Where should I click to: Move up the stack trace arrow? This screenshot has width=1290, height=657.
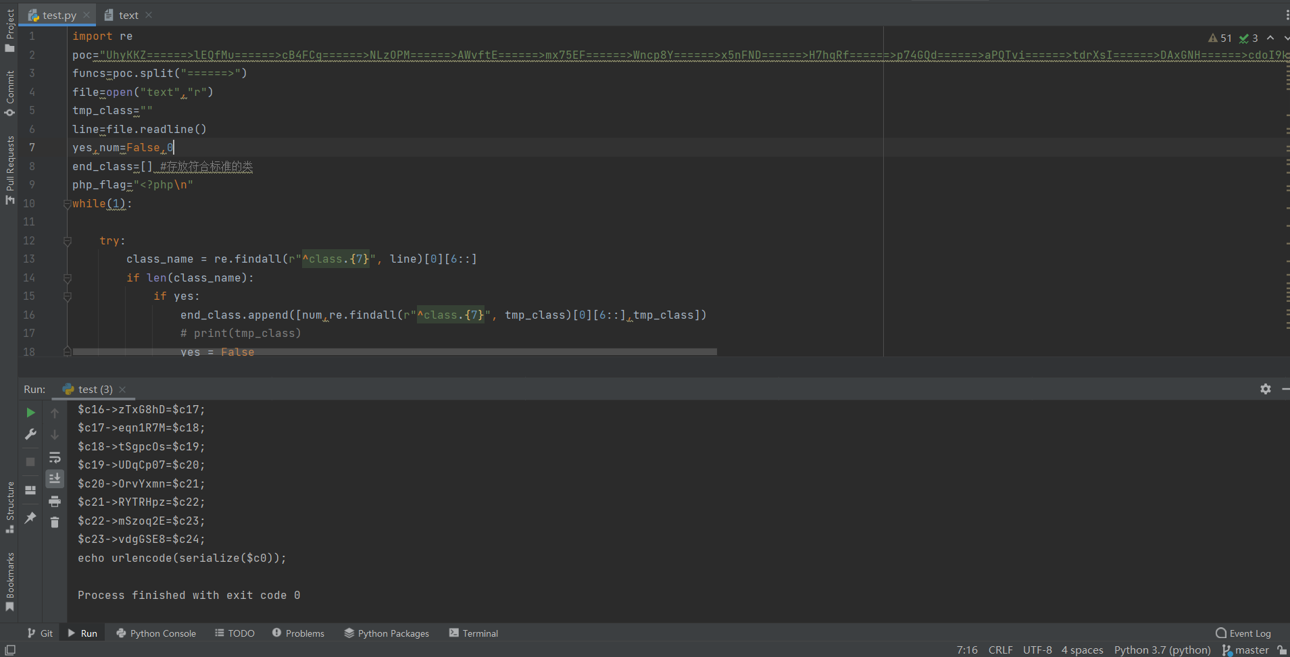coord(55,413)
